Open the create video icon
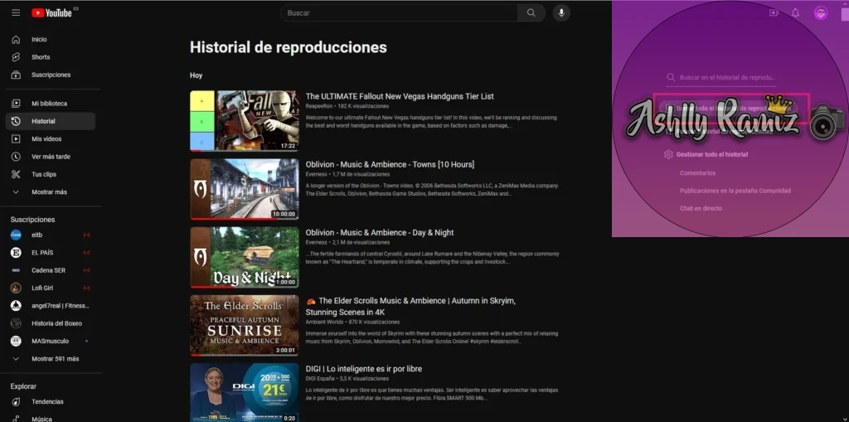The width and height of the screenshot is (849, 422). [774, 12]
